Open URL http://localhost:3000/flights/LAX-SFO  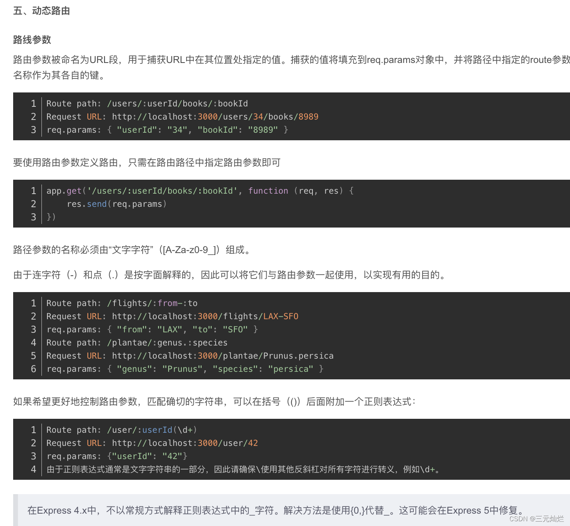click(x=204, y=316)
